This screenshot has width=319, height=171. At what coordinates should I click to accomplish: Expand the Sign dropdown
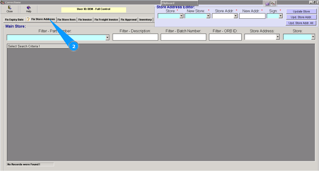[x=280, y=16]
